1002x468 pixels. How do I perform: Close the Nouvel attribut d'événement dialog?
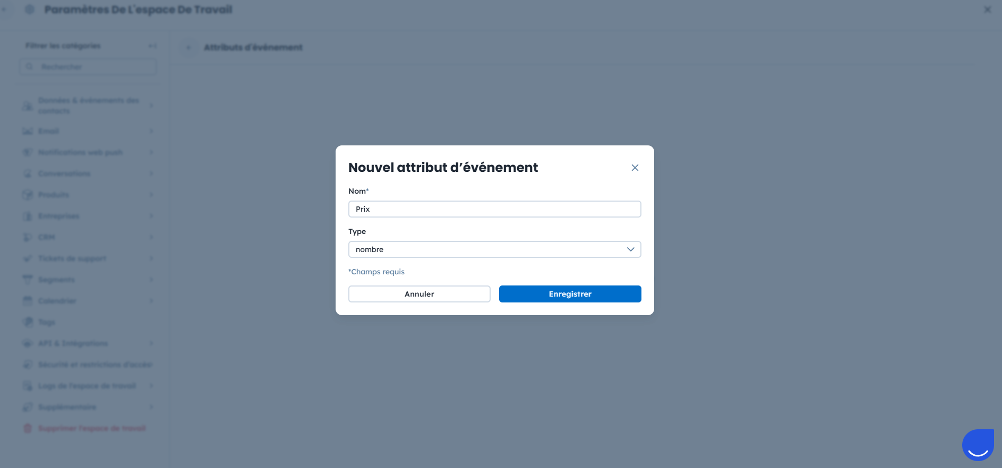(635, 168)
